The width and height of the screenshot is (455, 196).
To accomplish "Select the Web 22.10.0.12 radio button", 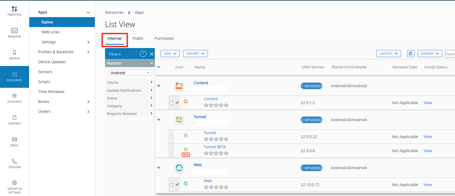I will (x=171, y=185).
